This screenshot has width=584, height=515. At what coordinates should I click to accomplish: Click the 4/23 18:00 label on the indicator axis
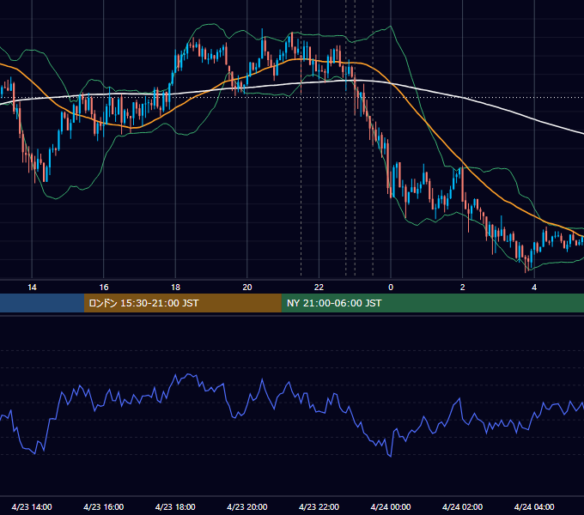[x=175, y=506]
